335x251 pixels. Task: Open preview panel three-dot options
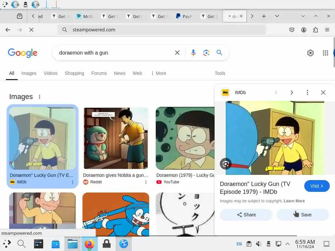308,92
